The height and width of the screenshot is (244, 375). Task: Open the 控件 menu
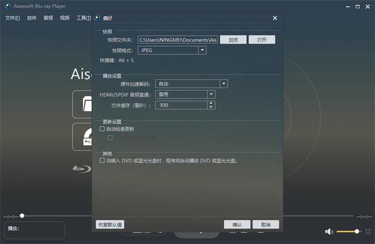pyautogui.click(x=32, y=18)
